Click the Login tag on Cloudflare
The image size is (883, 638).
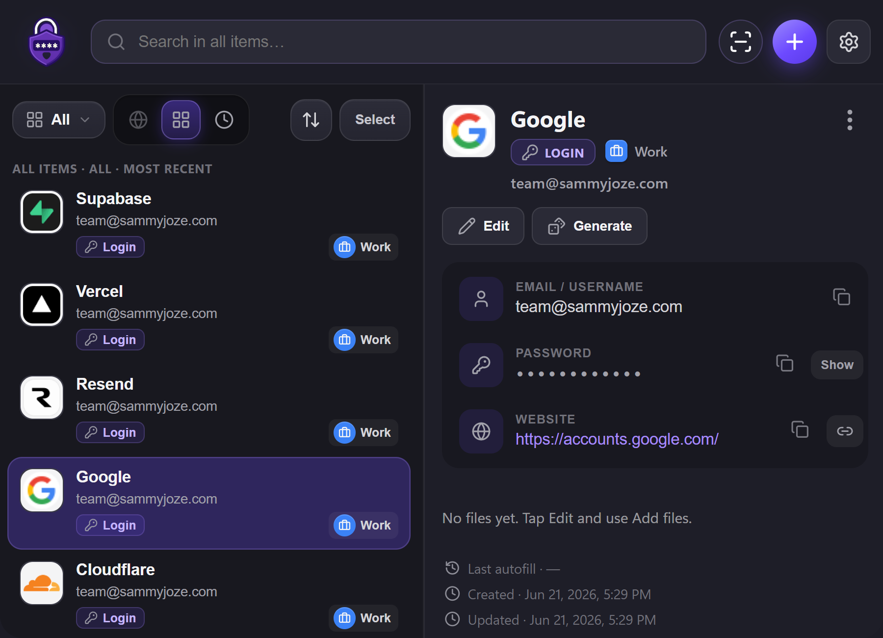pyautogui.click(x=110, y=618)
